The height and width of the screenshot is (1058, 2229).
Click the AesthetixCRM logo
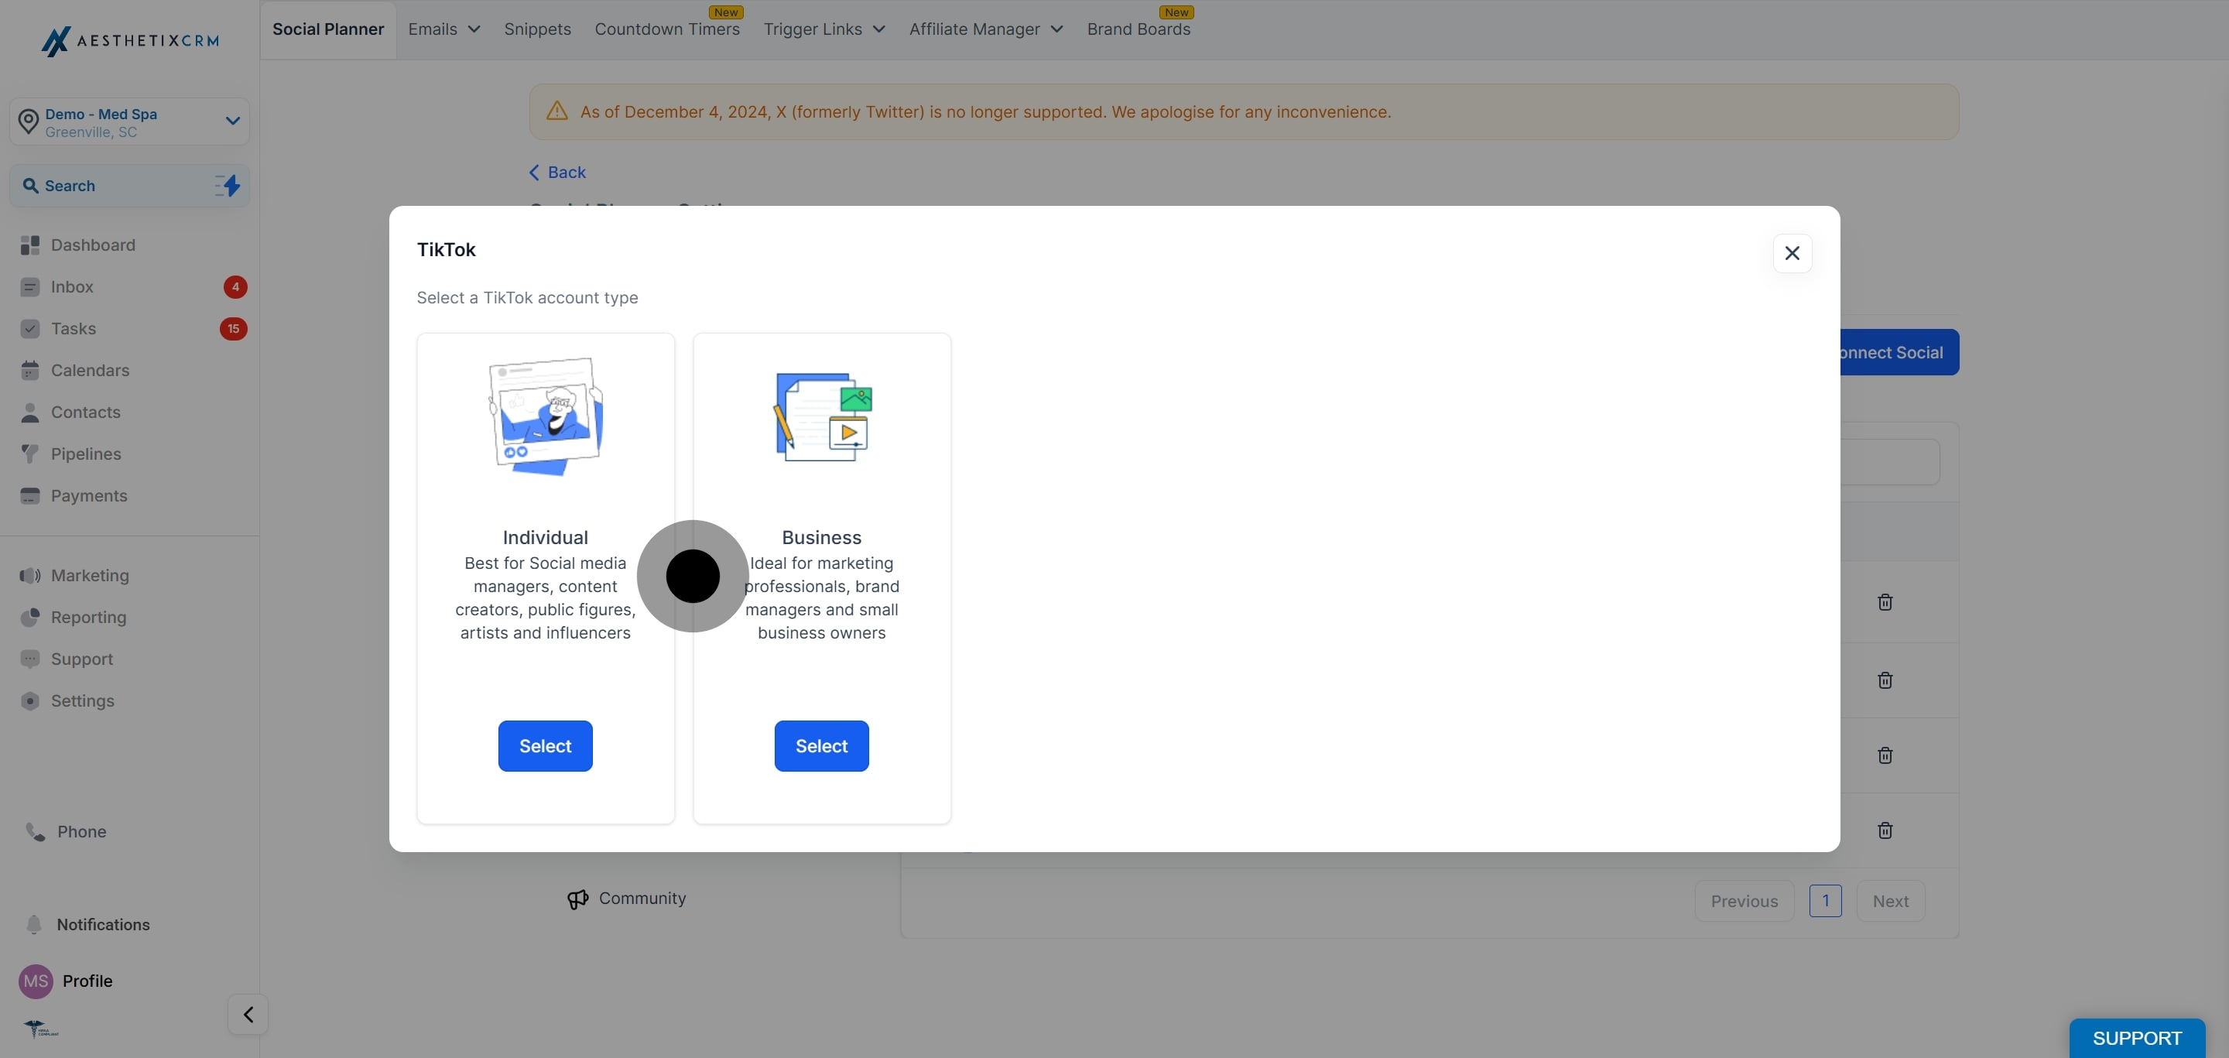[130, 41]
